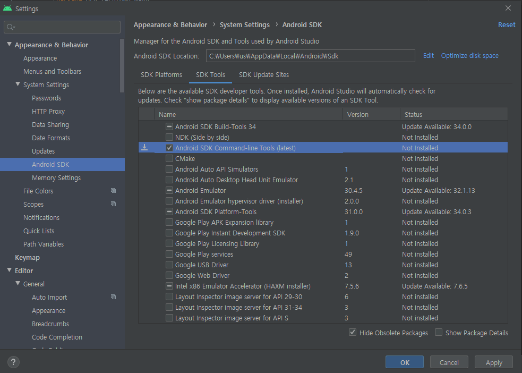Image resolution: width=522 pixels, height=373 pixels.
Task: Click the OK button
Action: point(405,362)
